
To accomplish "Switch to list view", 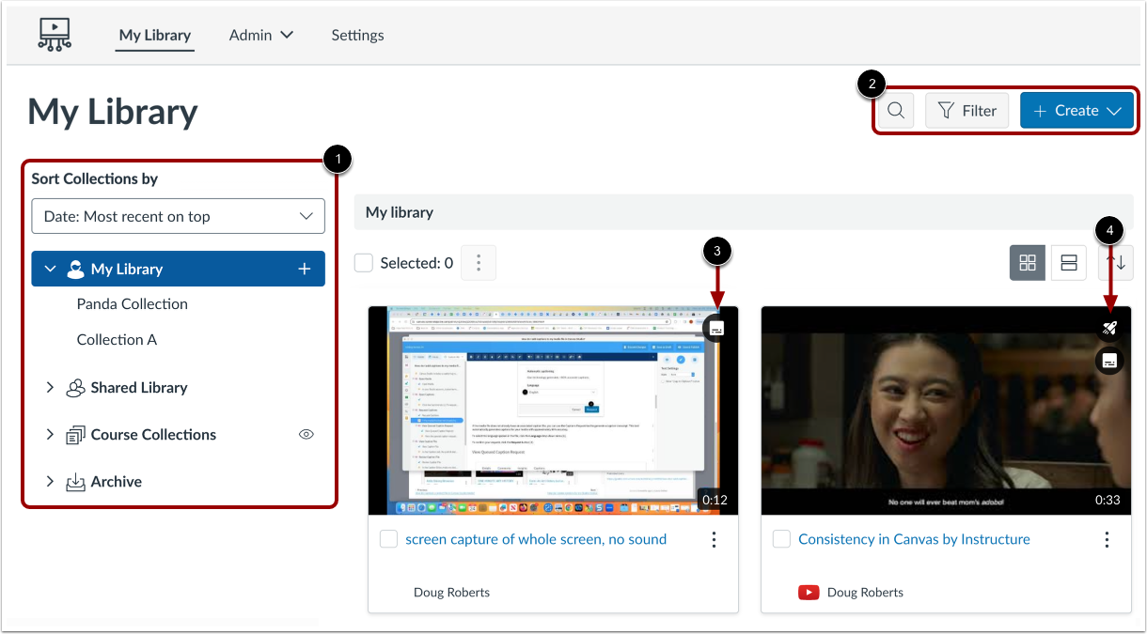I will pos(1069,263).
